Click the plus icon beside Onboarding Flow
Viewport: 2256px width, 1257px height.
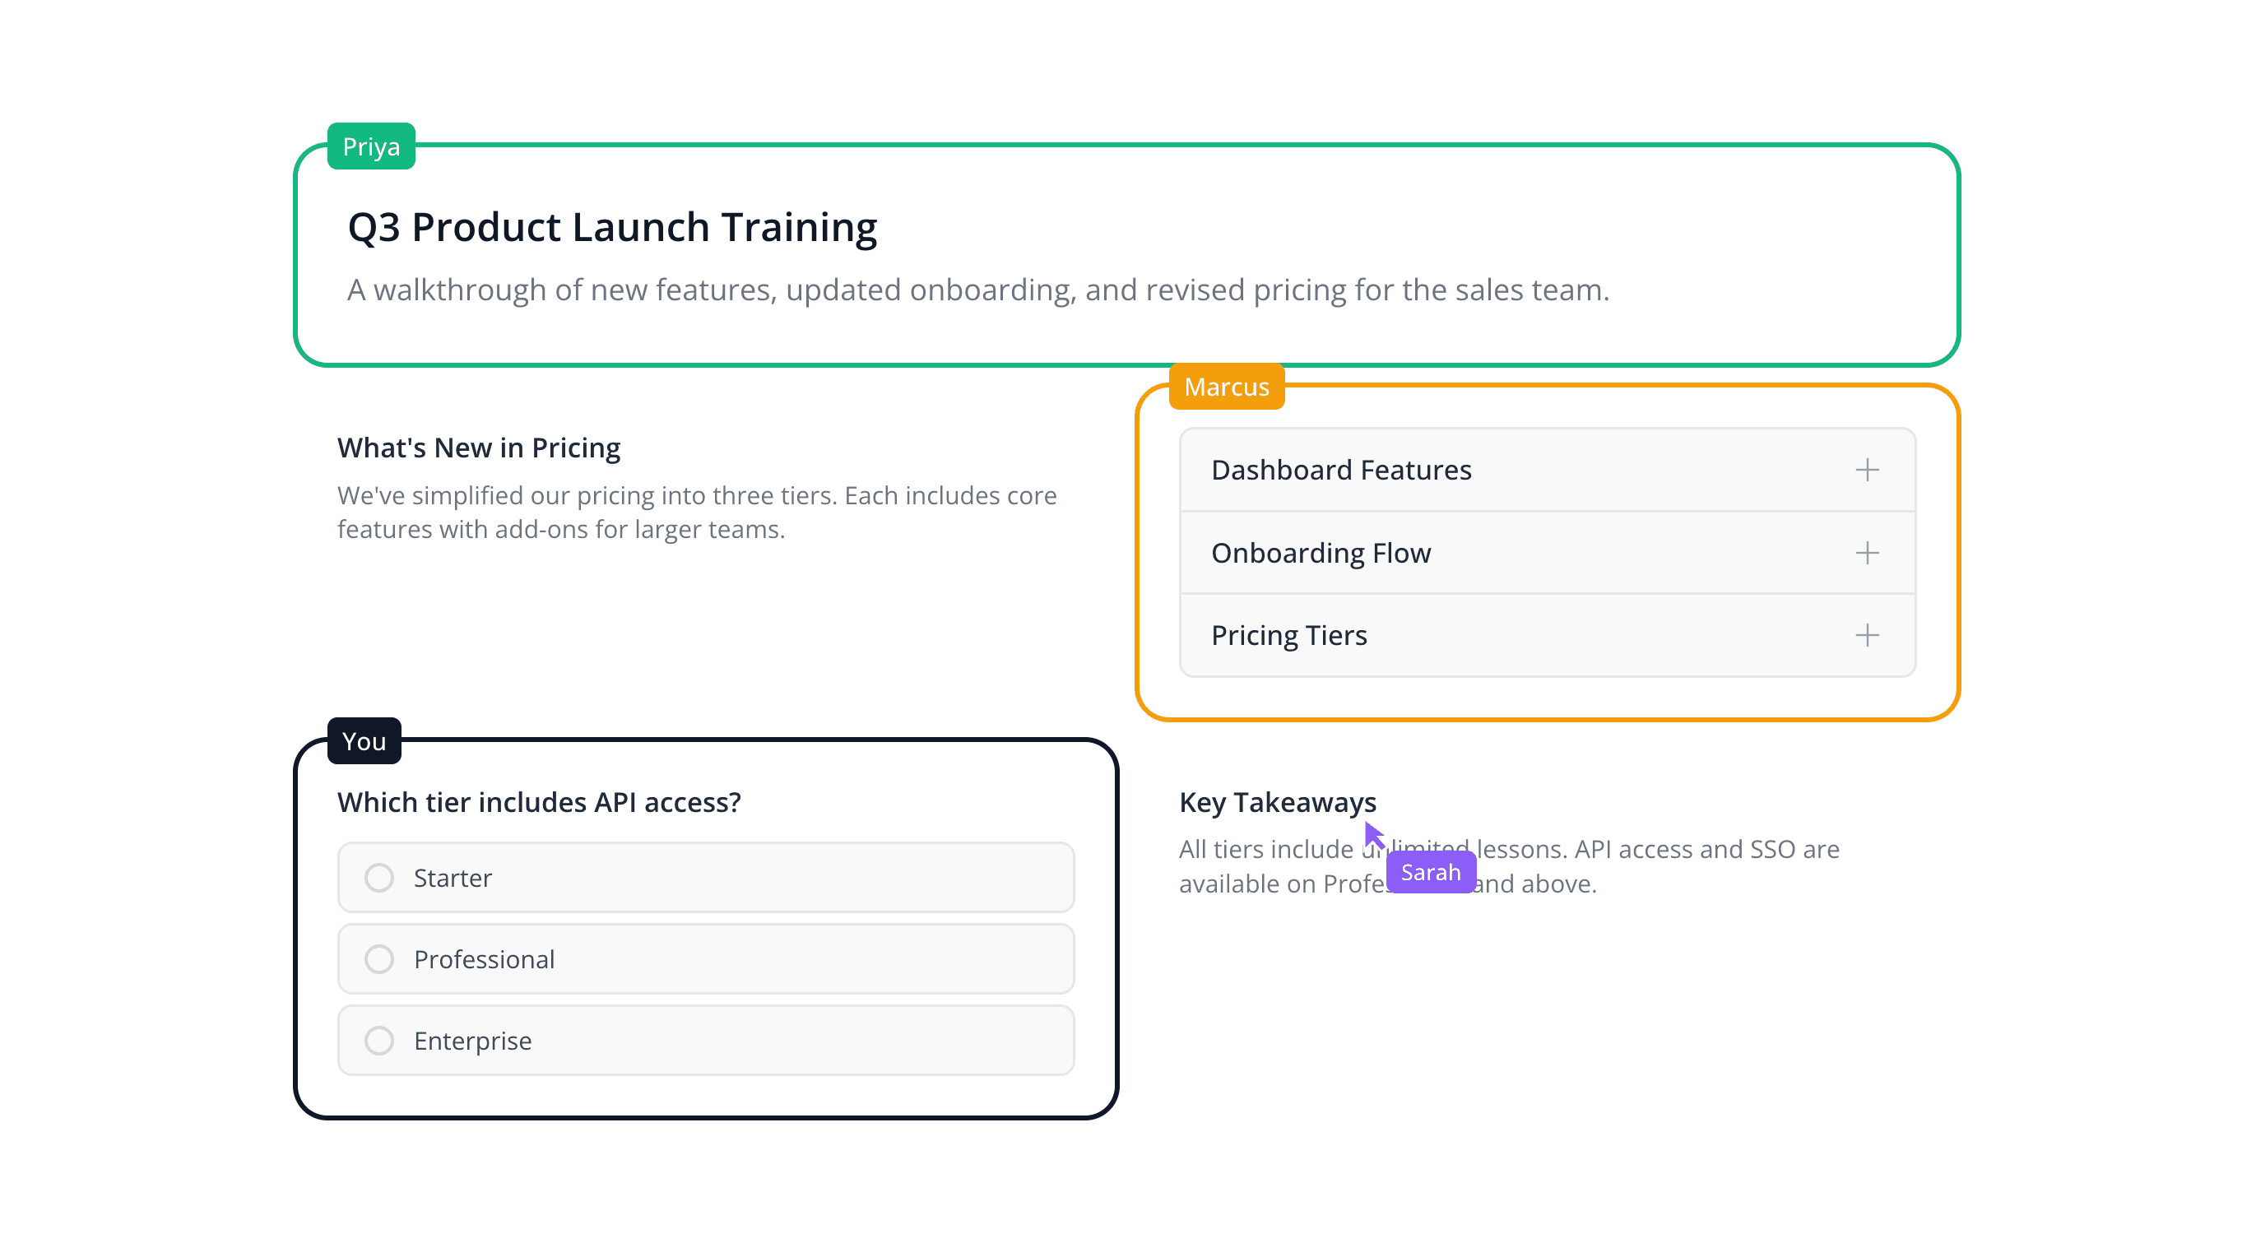[x=1868, y=553]
